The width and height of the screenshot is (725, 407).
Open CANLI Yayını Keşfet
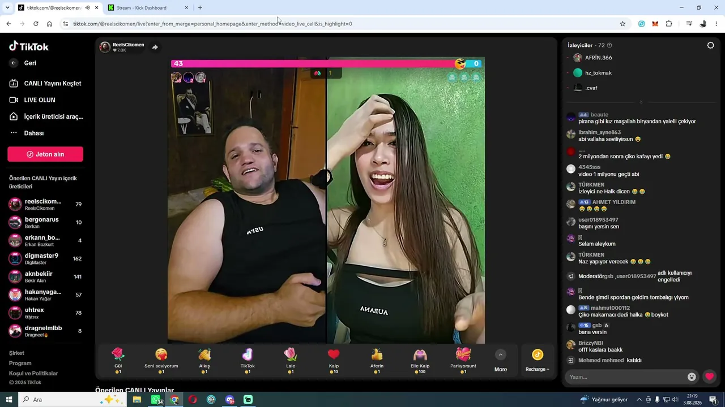pyautogui.click(x=45, y=84)
